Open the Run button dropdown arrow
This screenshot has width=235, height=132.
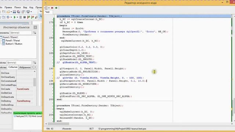click(x=17, y=17)
